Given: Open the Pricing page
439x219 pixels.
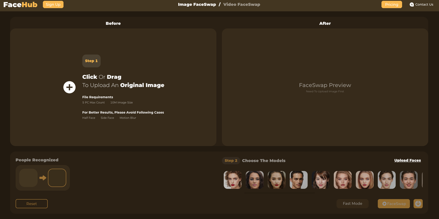Looking at the screenshot, I should pos(391,5).
